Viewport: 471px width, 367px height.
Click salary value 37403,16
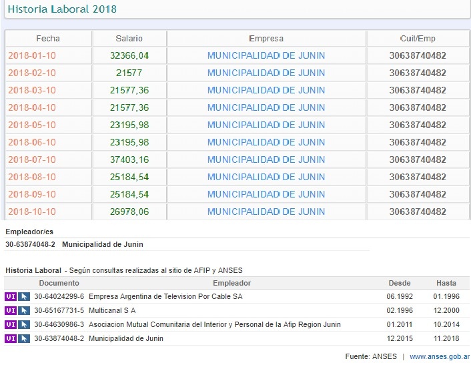[x=129, y=159]
